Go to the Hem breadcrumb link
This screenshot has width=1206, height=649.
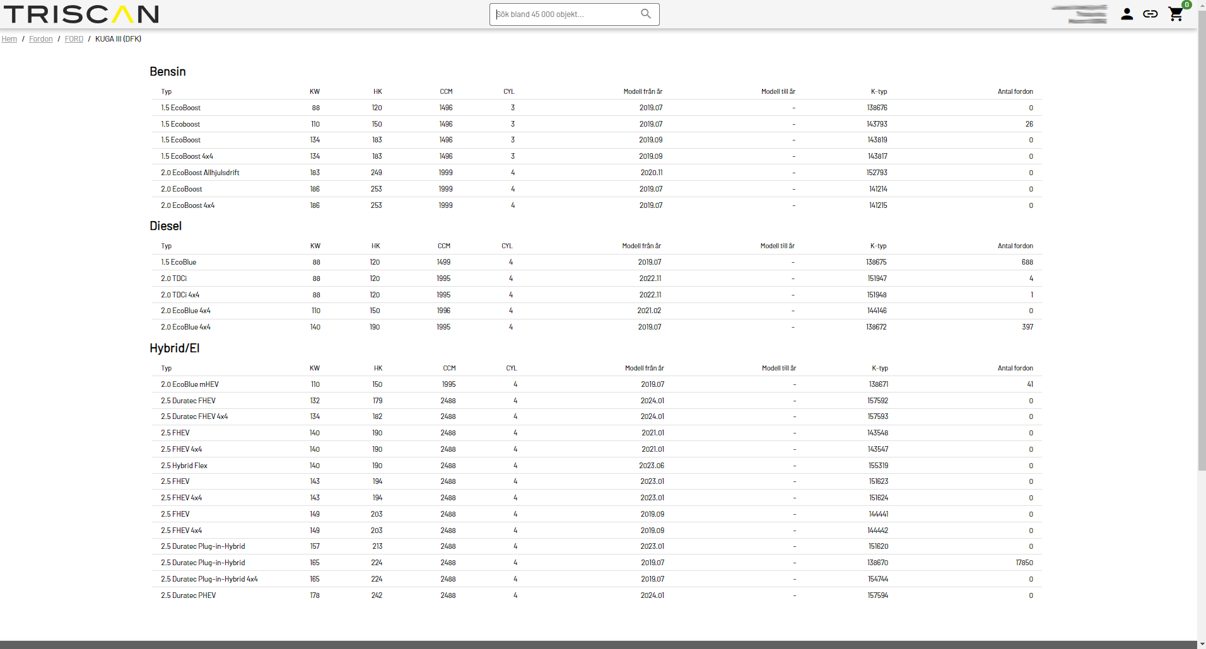[x=9, y=39]
